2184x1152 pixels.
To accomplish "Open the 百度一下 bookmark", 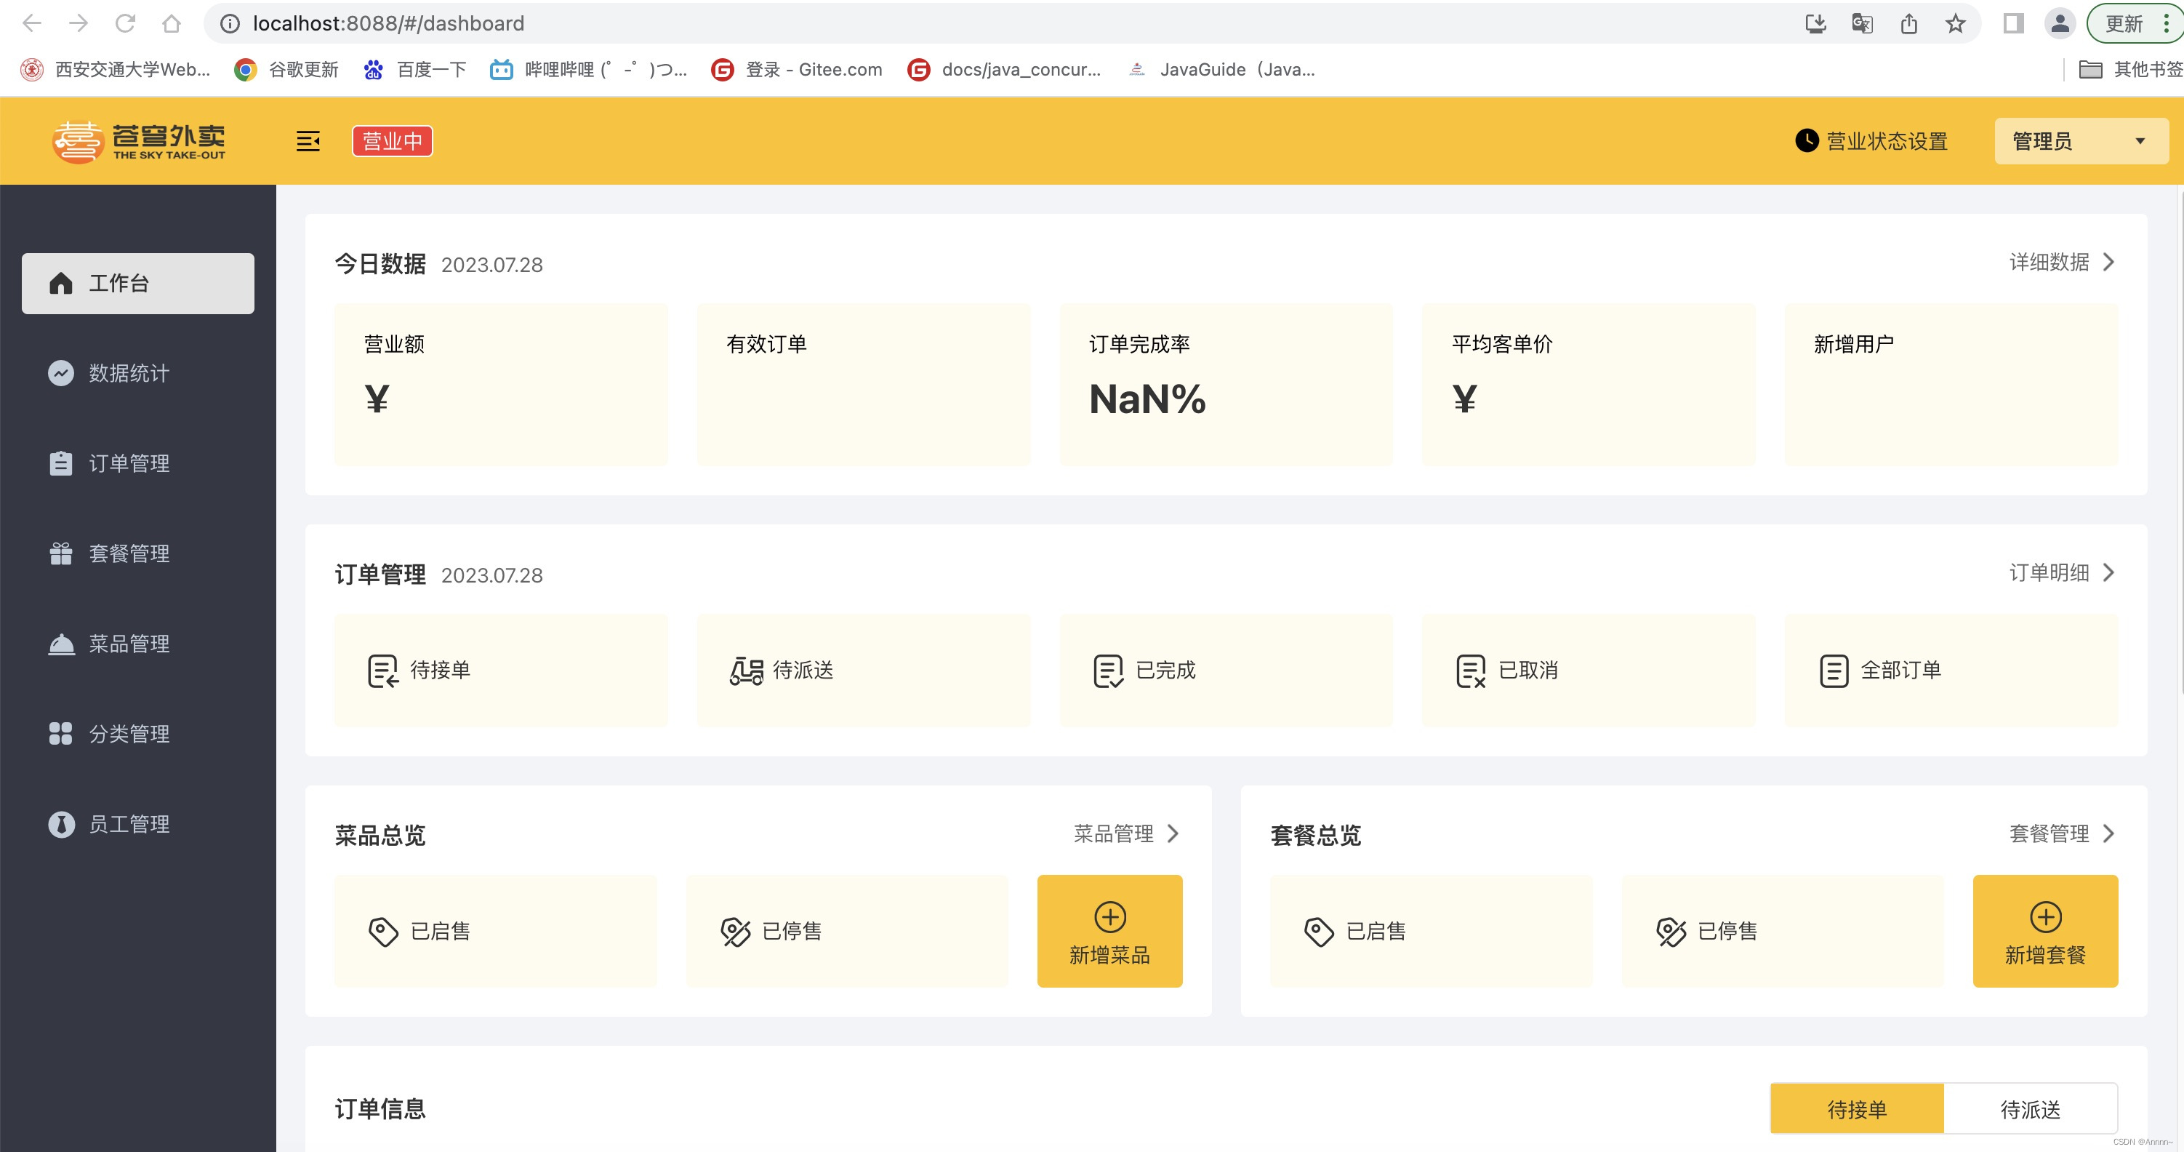I will coord(415,70).
